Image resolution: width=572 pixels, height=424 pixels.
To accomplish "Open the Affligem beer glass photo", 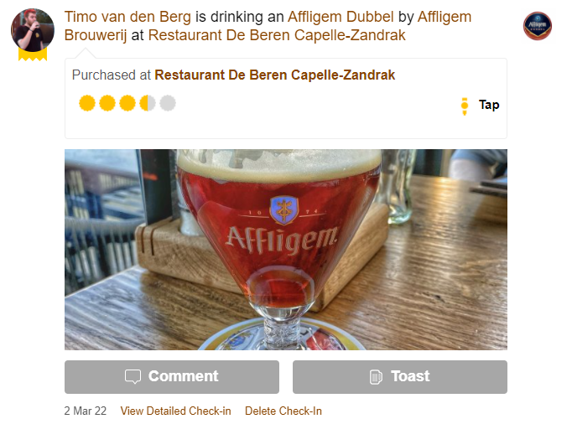I will point(286,250).
